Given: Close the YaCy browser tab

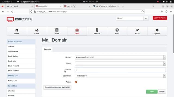Looking at the screenshot, I should click(118, 6).
